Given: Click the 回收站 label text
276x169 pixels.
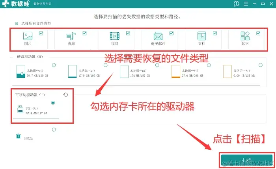Looking at the screenshot, I should click(x=28, y=138).
